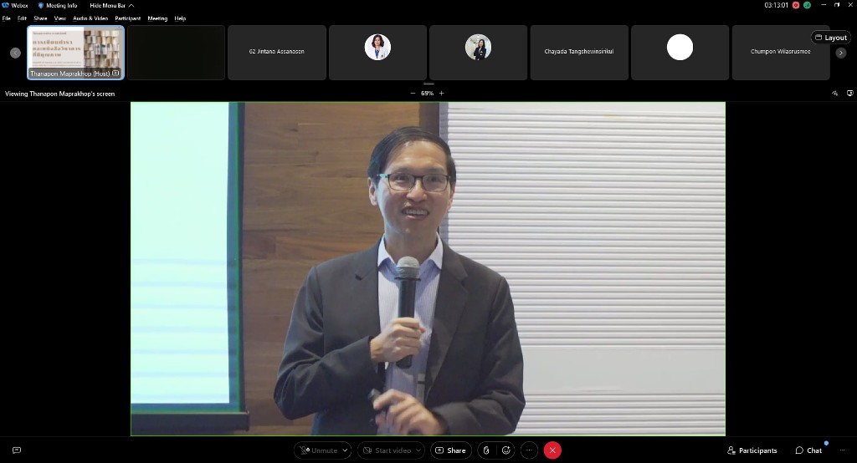The width and height of the screenshot is (857, 463).
Task: Select Thanapon Maprakhop's host video thumbnail
Action: click(76, 52)
